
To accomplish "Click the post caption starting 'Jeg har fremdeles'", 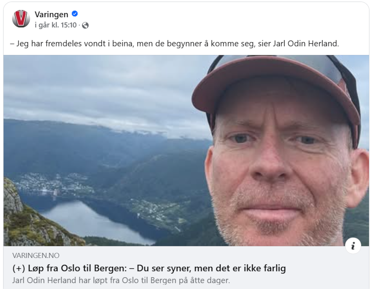I will (175, 44).
